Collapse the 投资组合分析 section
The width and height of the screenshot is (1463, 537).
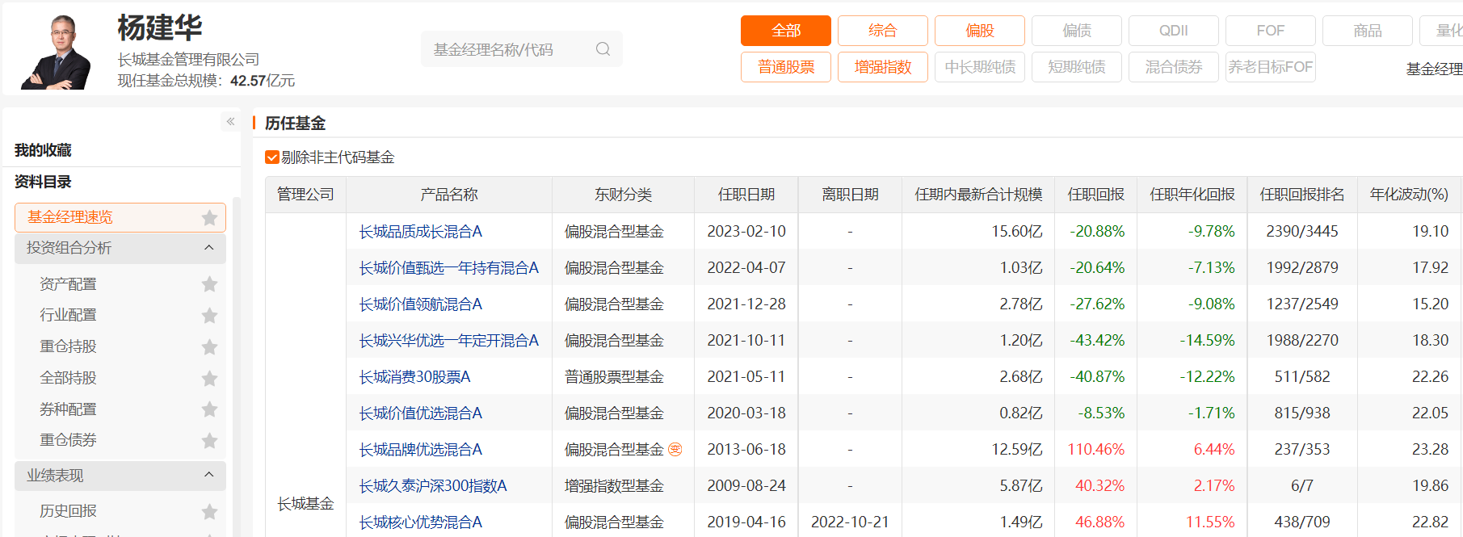click(x=208, y=248)
